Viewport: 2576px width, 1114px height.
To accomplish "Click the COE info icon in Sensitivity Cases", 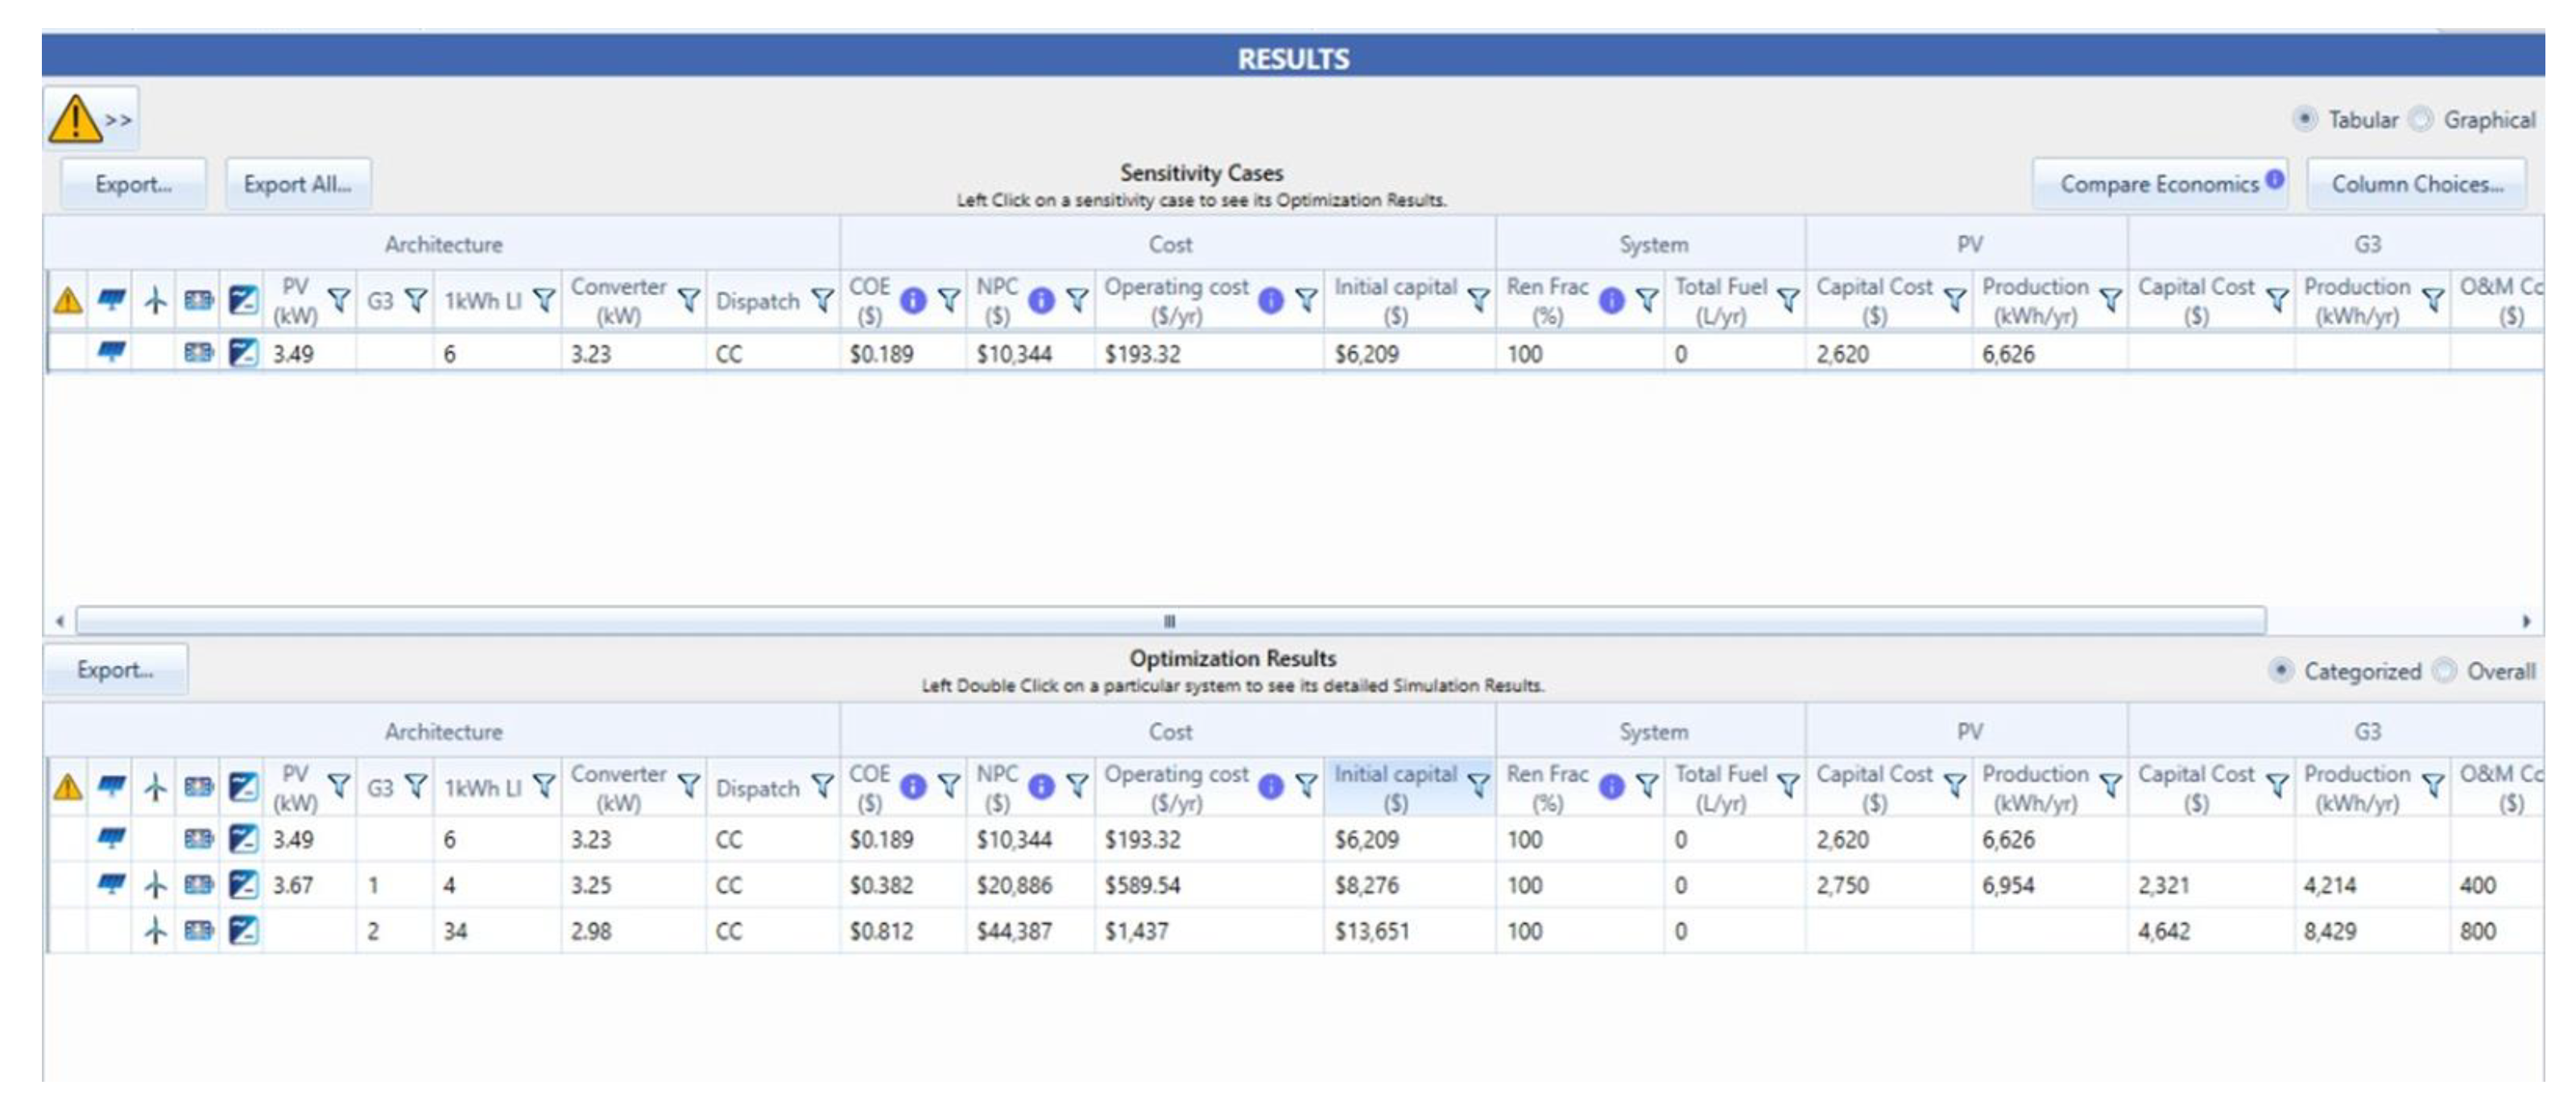I will click(x=912, y=300).
